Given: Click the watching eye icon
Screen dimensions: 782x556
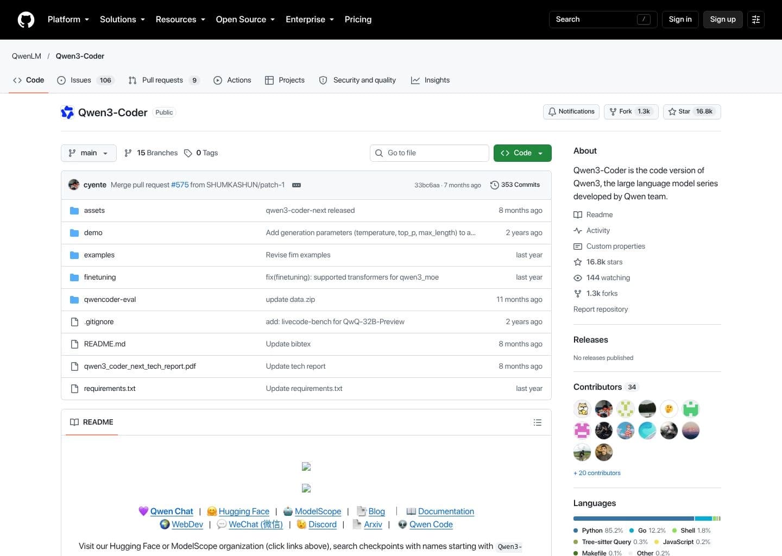Looking at the screenshot, I should pos(578,278).
